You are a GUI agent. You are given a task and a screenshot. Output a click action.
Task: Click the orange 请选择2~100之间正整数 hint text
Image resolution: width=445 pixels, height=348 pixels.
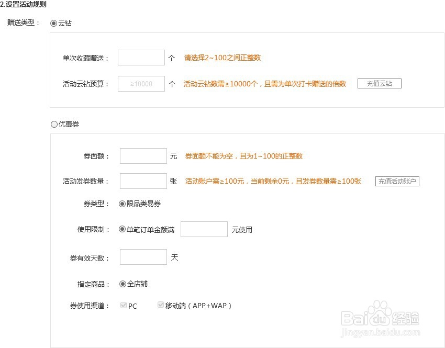coord(222,58)
